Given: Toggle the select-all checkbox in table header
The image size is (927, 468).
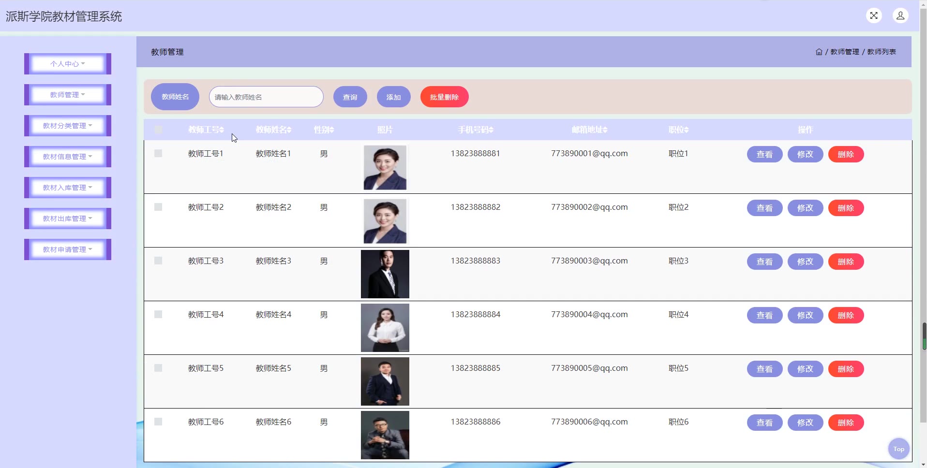Looking at the screenshot, I should tap(158, 130).
